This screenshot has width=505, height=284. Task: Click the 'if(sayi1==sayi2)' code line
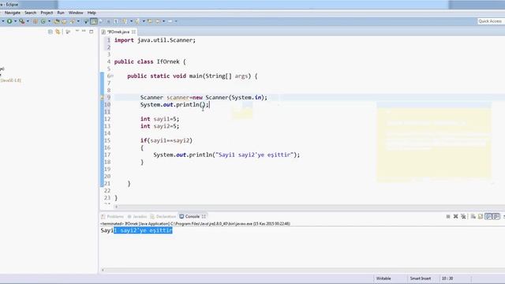(x=166, y=140)
